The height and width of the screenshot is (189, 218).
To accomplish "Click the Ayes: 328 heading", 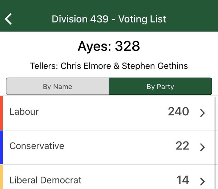I will 109,46.
